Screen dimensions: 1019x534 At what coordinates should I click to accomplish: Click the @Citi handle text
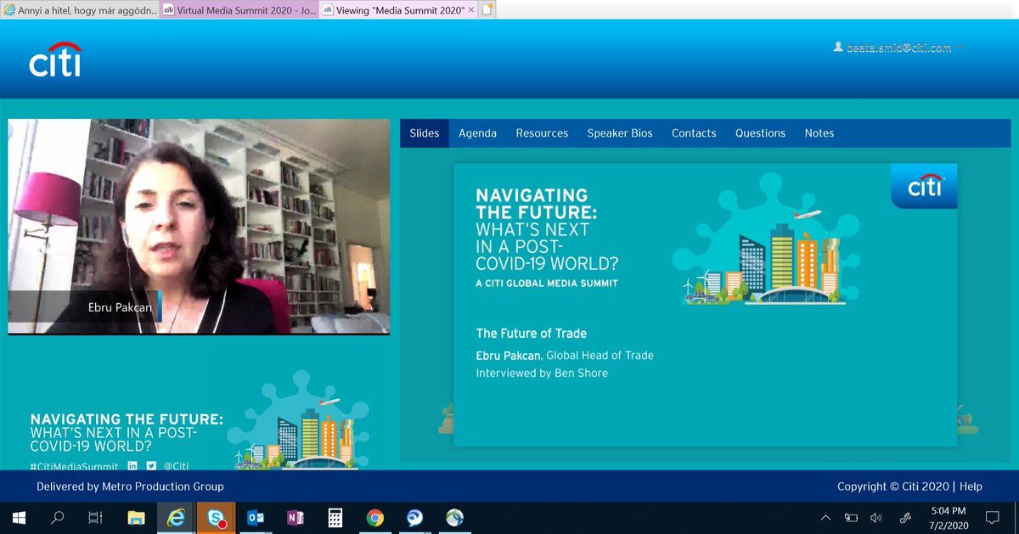click(x=176, y=466)
